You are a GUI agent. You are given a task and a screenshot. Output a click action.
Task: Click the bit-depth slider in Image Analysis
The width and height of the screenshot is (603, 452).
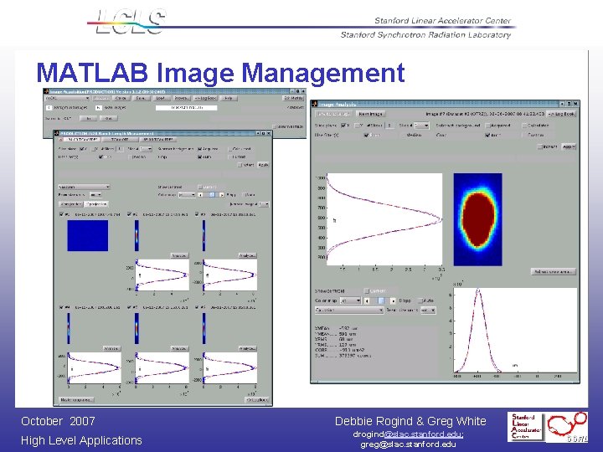pos(380,300)
